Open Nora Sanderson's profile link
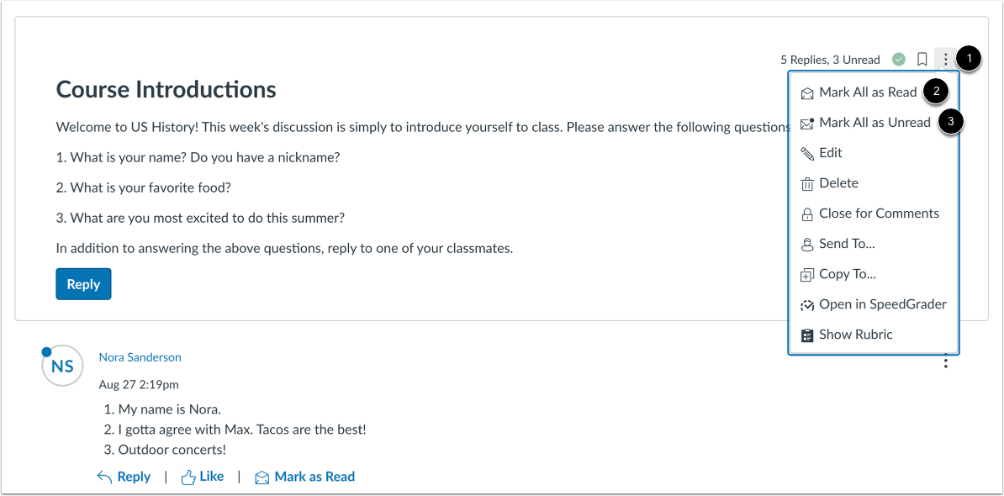The width and height of the screenshot is (1004, 496). 140,356
